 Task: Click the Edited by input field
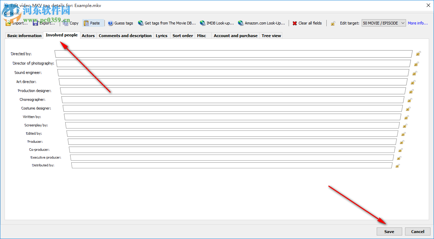(x=232, y=133)
